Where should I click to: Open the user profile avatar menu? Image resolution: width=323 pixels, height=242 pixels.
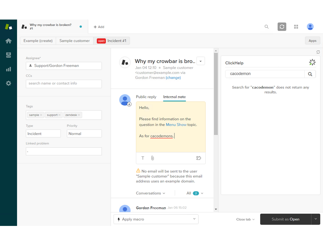310,27
